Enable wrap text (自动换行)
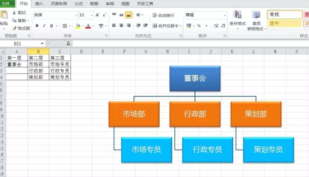The width and height of the screenshot is (309, 177). [x=163, y=15]
